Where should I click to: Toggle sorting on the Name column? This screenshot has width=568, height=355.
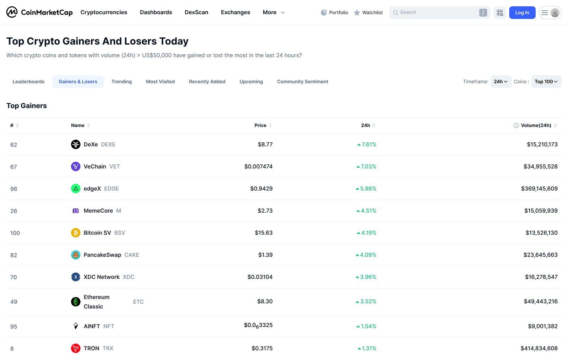click(x=88, y=125)
